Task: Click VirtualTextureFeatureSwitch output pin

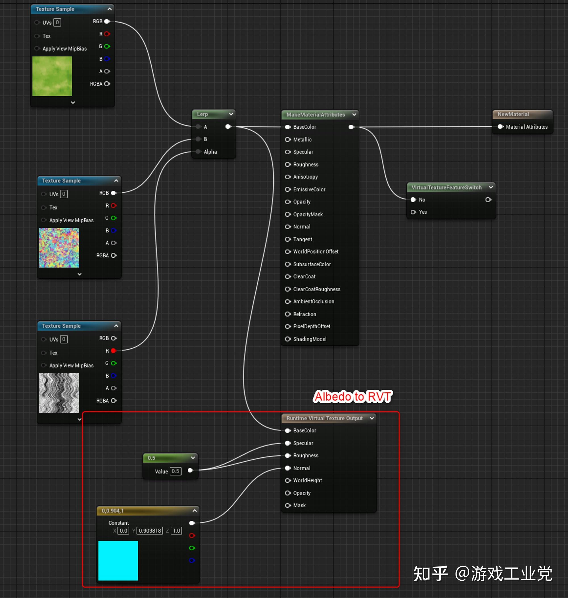Action: (x=488, y=200)
